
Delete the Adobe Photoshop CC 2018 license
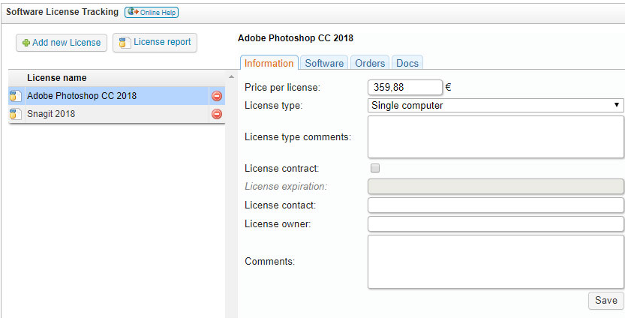pyautogui.click(x=217, y=96)
